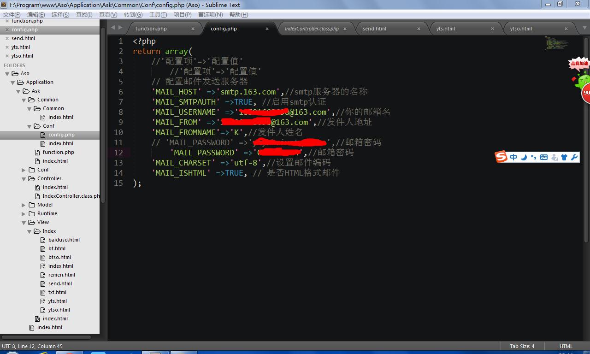The height and width of the screenshot is (354, 590).
Task: Switch to the IndexController.class.php tab
Action: click(x=312, y=29)
